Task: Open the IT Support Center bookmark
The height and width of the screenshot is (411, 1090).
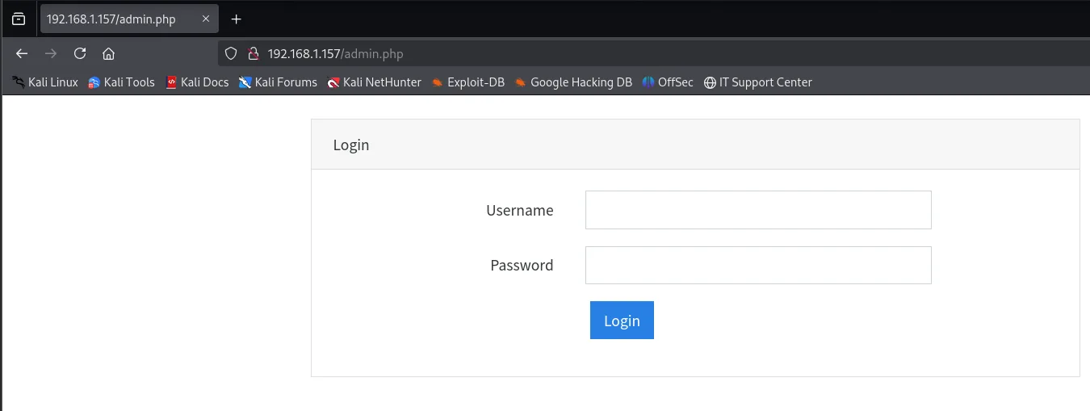Action: click(757, 82)
